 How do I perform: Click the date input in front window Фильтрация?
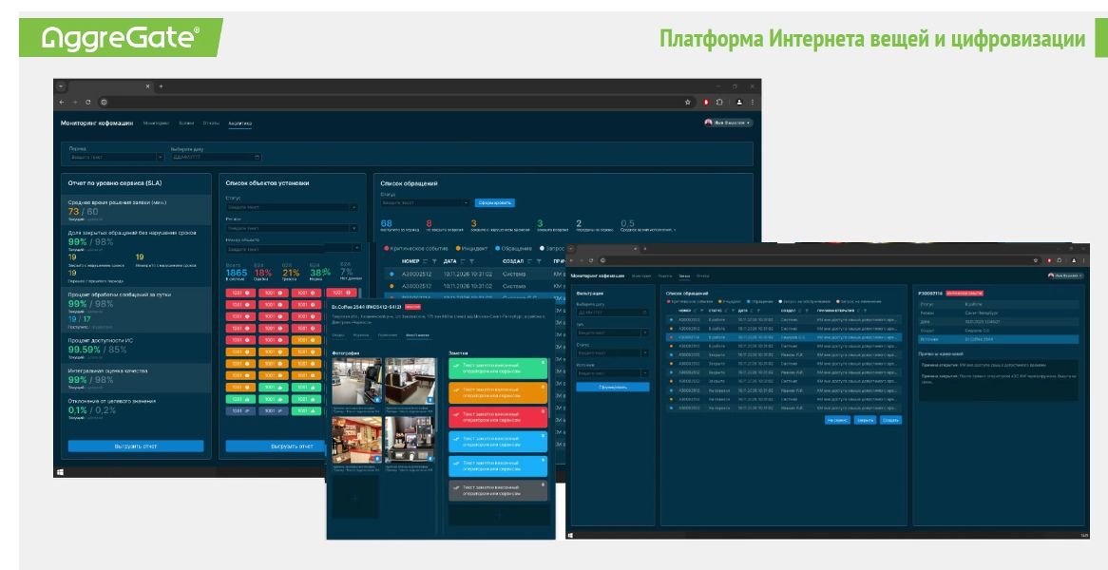pos(612,312)
